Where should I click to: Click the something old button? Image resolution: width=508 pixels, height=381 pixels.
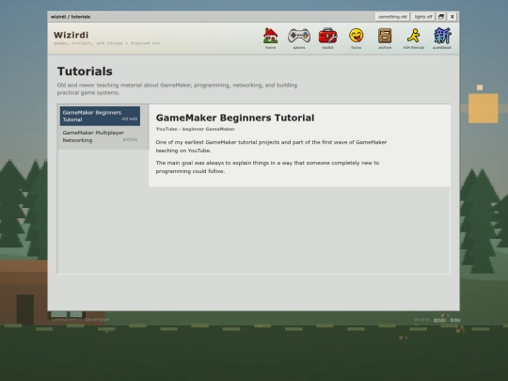click(392, 17)
